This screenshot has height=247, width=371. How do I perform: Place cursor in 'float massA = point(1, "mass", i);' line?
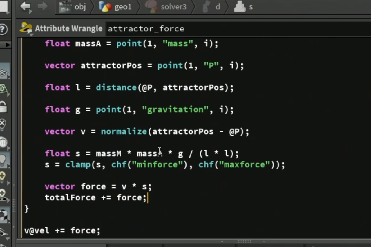pyautogui.click(x=131, y=44)
